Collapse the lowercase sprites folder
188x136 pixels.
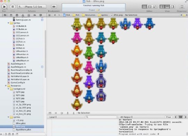(x=8, y=117)
